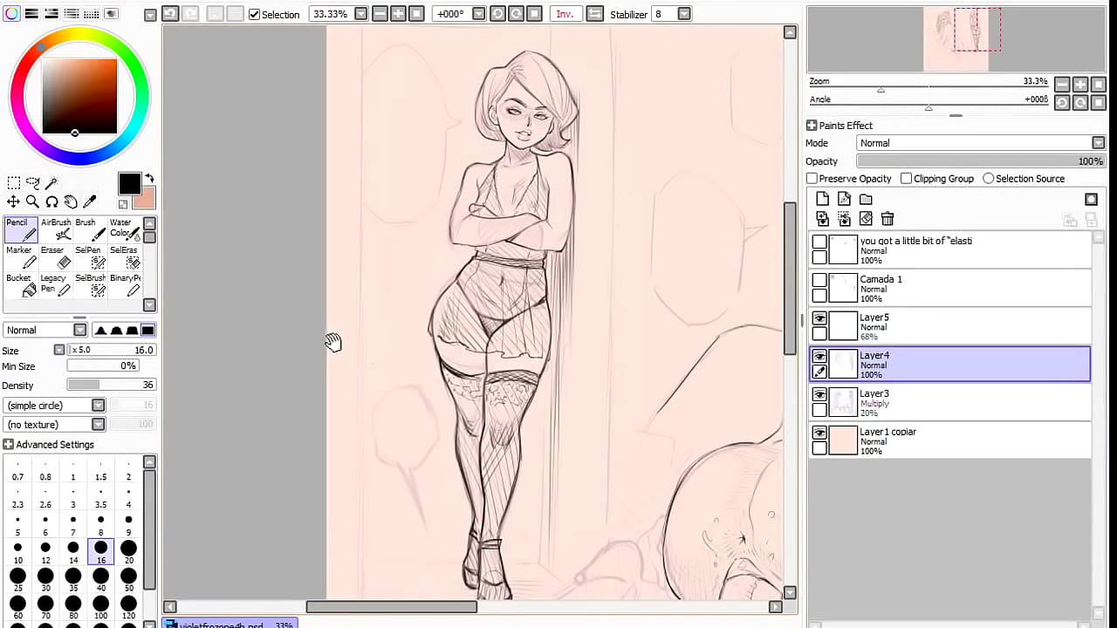
Task: Click the Inv. selection button
Action: point(565,14)
